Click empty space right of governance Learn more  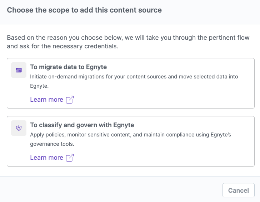161,158
